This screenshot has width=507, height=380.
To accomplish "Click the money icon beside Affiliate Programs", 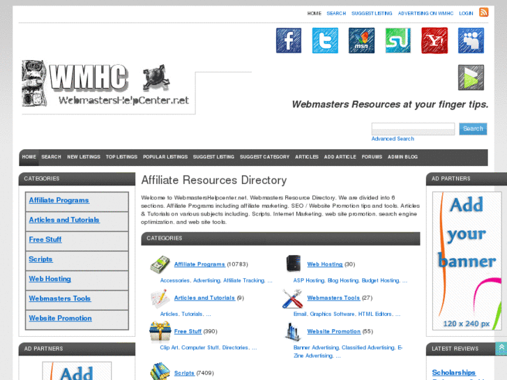I will 160,264.
